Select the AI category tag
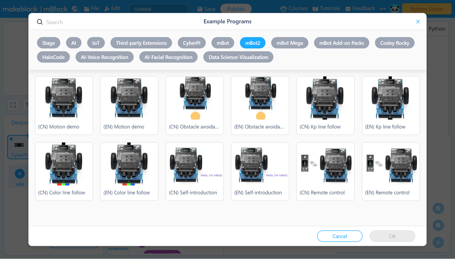This screenshot has width=455, height=259. 74,43
